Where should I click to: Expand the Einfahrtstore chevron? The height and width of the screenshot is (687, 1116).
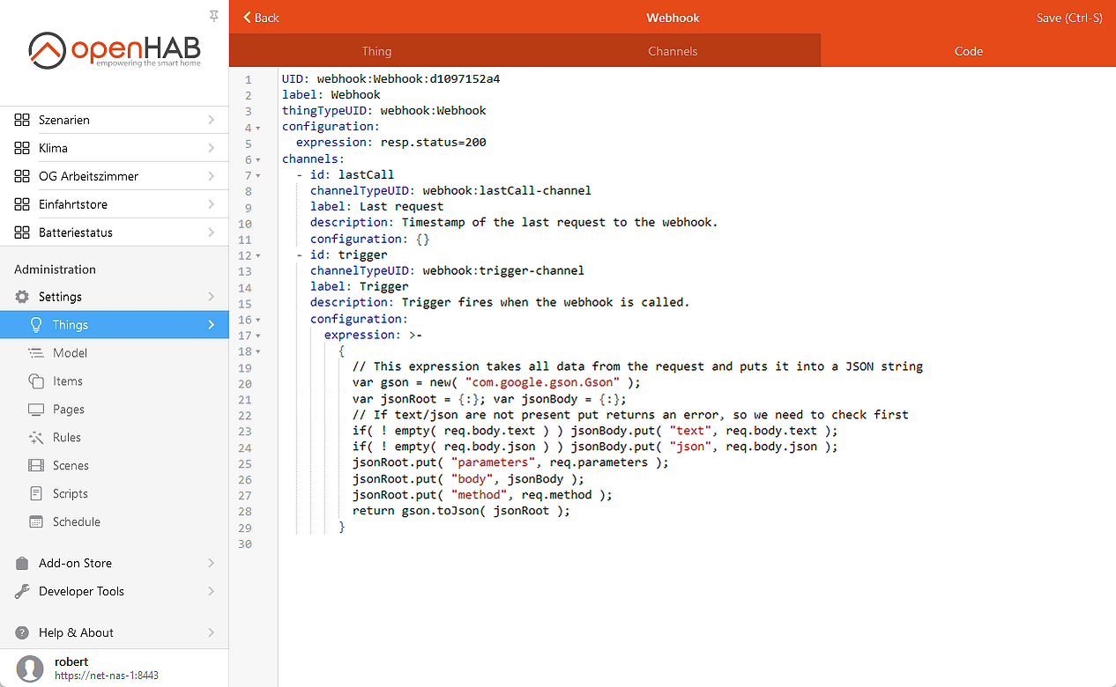[x=212, y=204]
